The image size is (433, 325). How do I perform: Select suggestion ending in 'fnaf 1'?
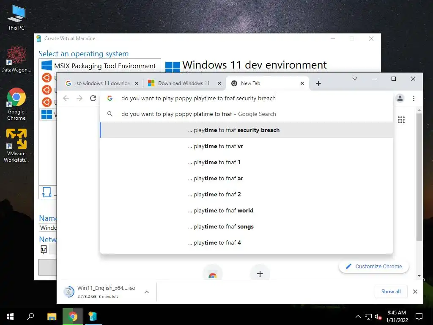pyautogui.click(x=247, y=162)
